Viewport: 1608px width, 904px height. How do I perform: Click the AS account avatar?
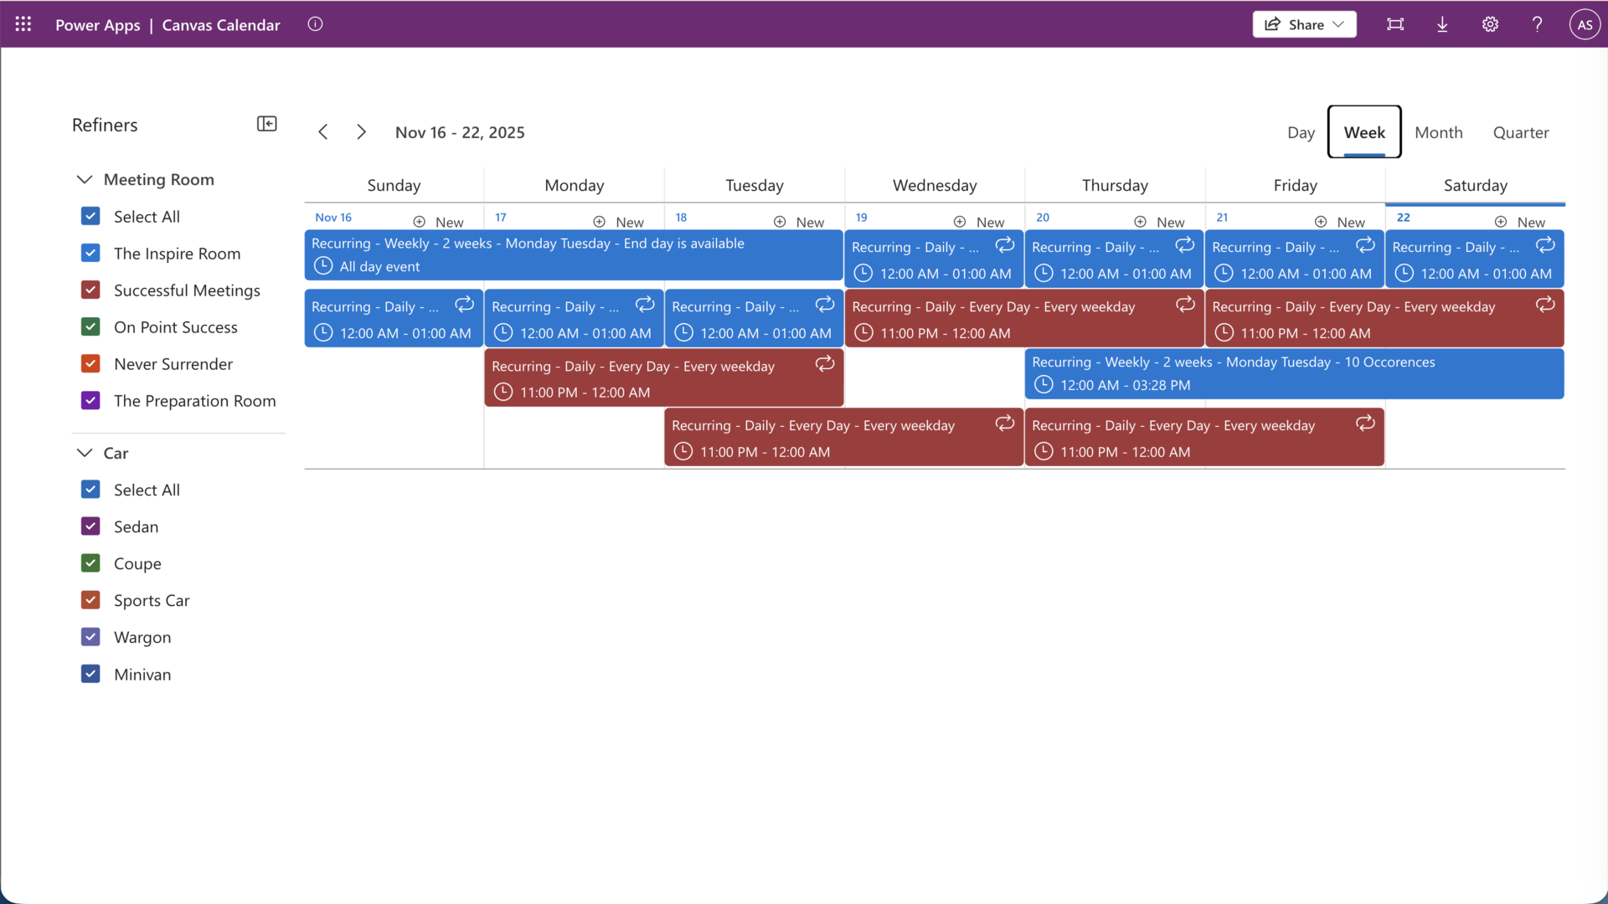pos(1584,24)
